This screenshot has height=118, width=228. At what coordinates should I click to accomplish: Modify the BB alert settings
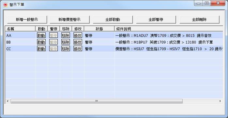tap(78, 42)
